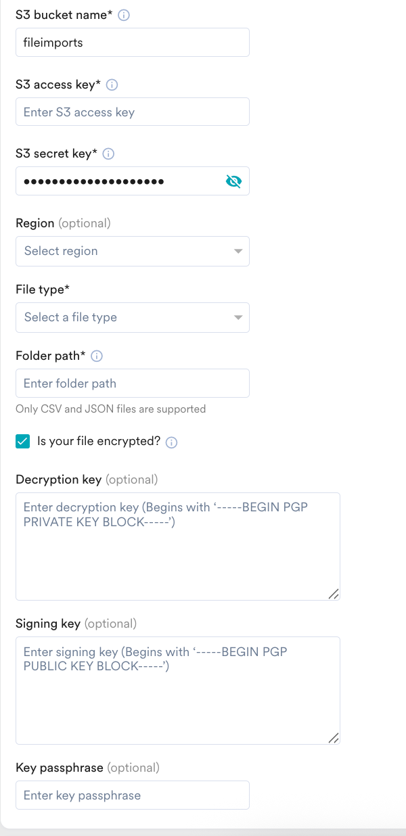Click info icon beside Folder path label
The width and height of the screenshot is (406, 836).
click(97, 356)
